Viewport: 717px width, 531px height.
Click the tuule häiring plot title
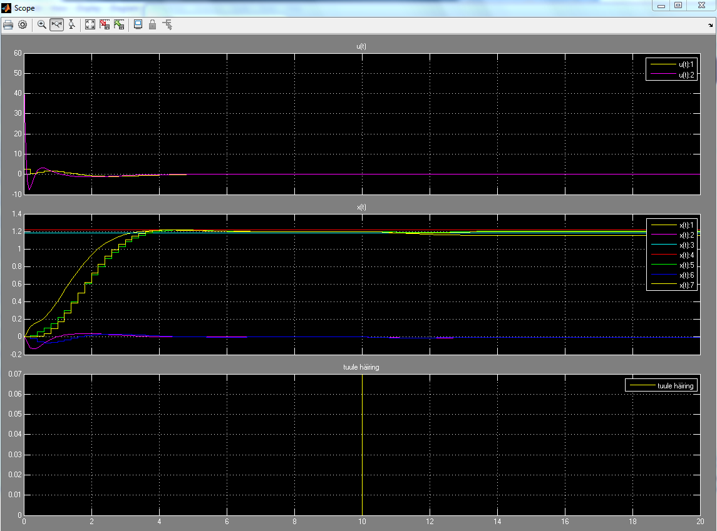(x=361, y=367)
